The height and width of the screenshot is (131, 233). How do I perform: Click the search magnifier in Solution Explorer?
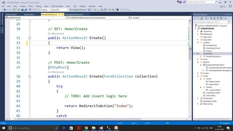tap(229, 22)
